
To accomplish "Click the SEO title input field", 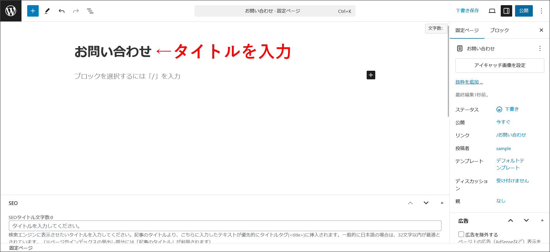I will pos(225,226).
